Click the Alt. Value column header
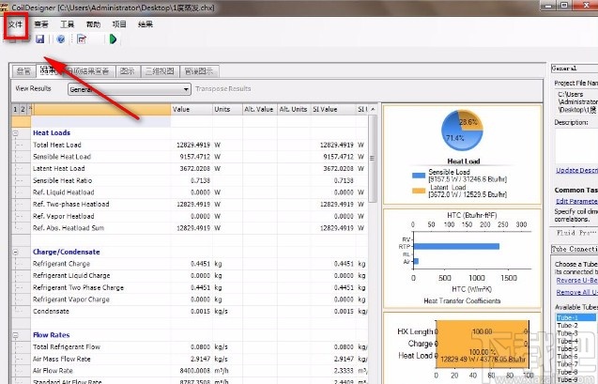 click(x=260, y=110)
